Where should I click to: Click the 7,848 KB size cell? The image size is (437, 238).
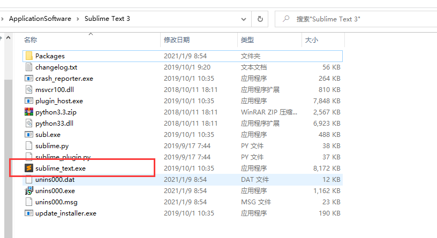pyautogui.click(x=327, y=101)
